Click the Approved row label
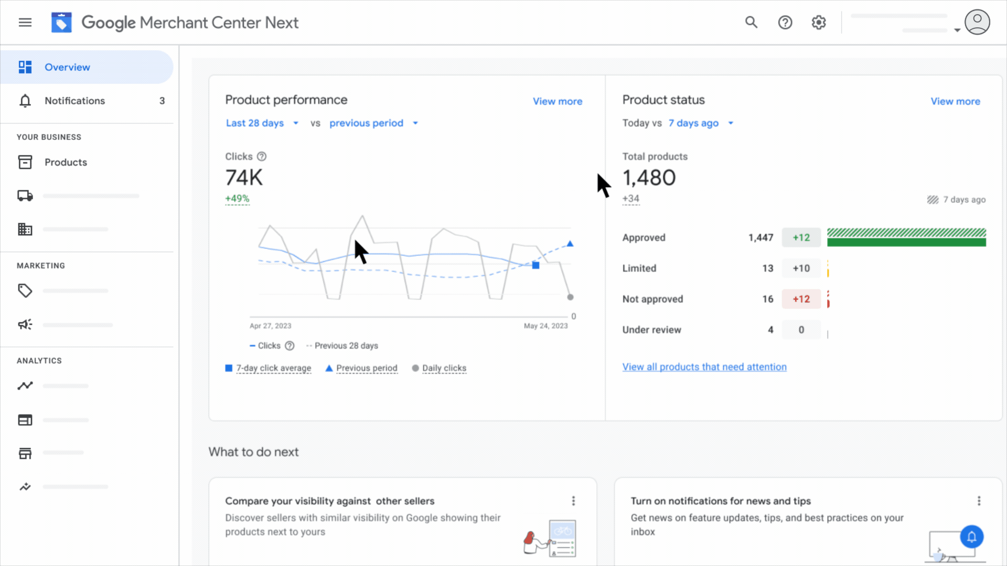The height and width of the screenshot is (566, 1007). pyautogui.click(x=644, y=237)
